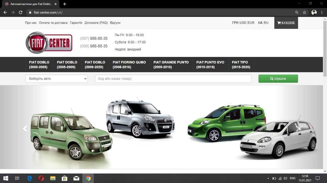This screenshot has height=183, width=327.
Task: Open Fiat Doblo (2005-2009) menu
Action: (x=67, y=64)
